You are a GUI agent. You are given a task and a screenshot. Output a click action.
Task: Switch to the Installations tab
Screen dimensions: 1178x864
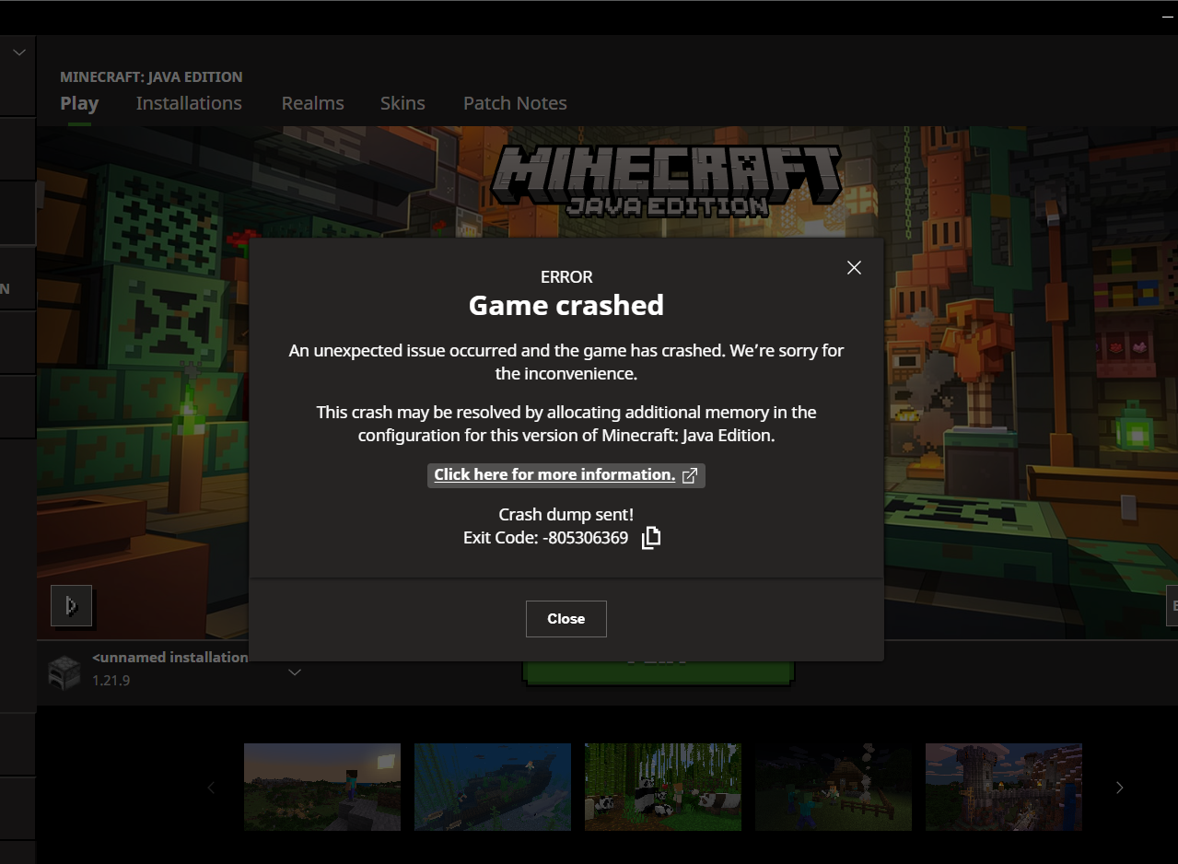[x=189, y=103]
